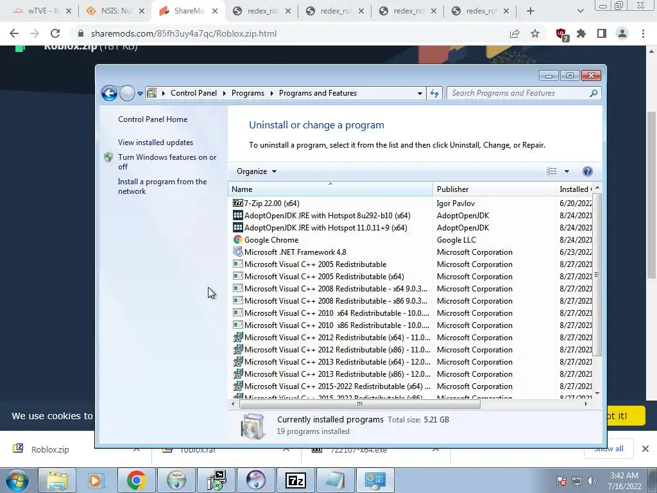This screenshot has height=493, width=657.
Task: Click the Chrome address bar URL
Action: tap(183, 33)
